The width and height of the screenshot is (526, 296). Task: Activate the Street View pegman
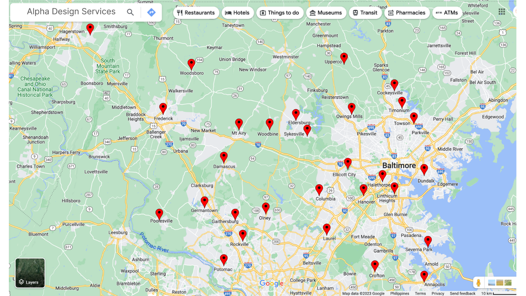[x=478, y=283]
